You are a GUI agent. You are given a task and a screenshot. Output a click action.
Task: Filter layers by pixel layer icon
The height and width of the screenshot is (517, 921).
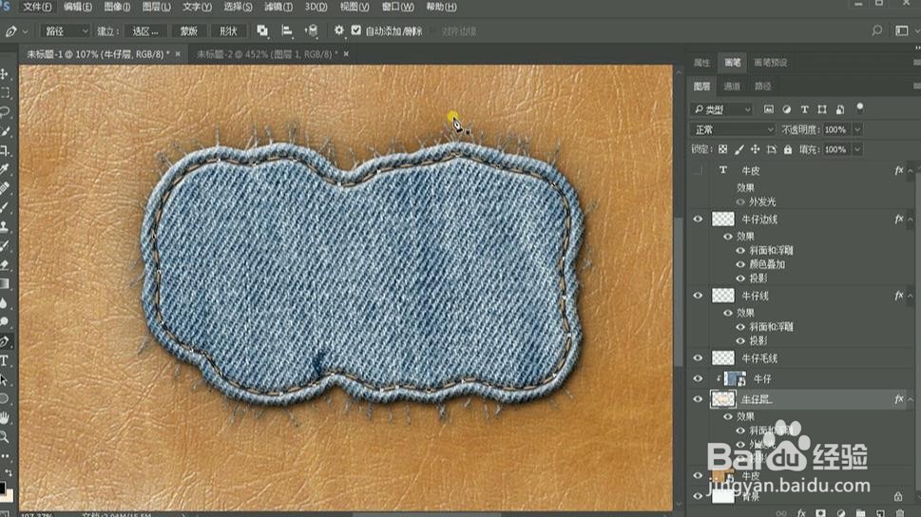click(768, 109)
